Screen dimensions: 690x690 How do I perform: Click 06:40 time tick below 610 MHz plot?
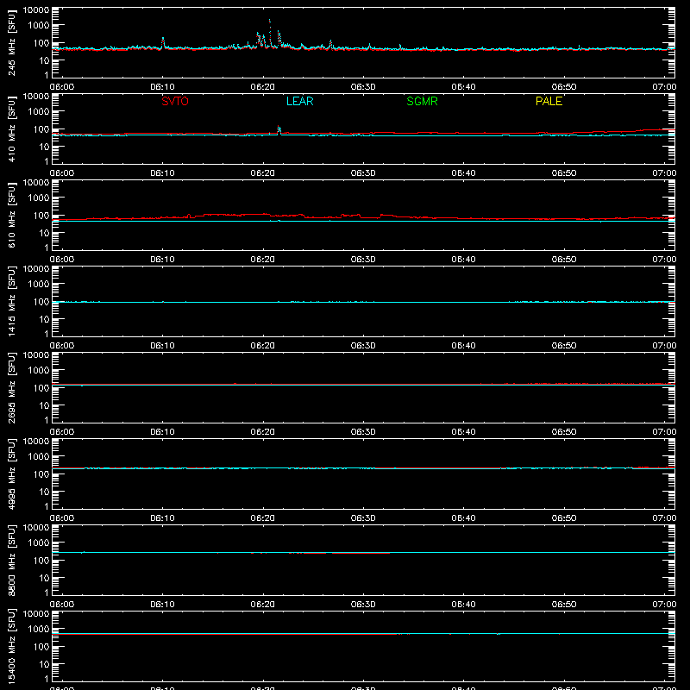tap(463, 260)
